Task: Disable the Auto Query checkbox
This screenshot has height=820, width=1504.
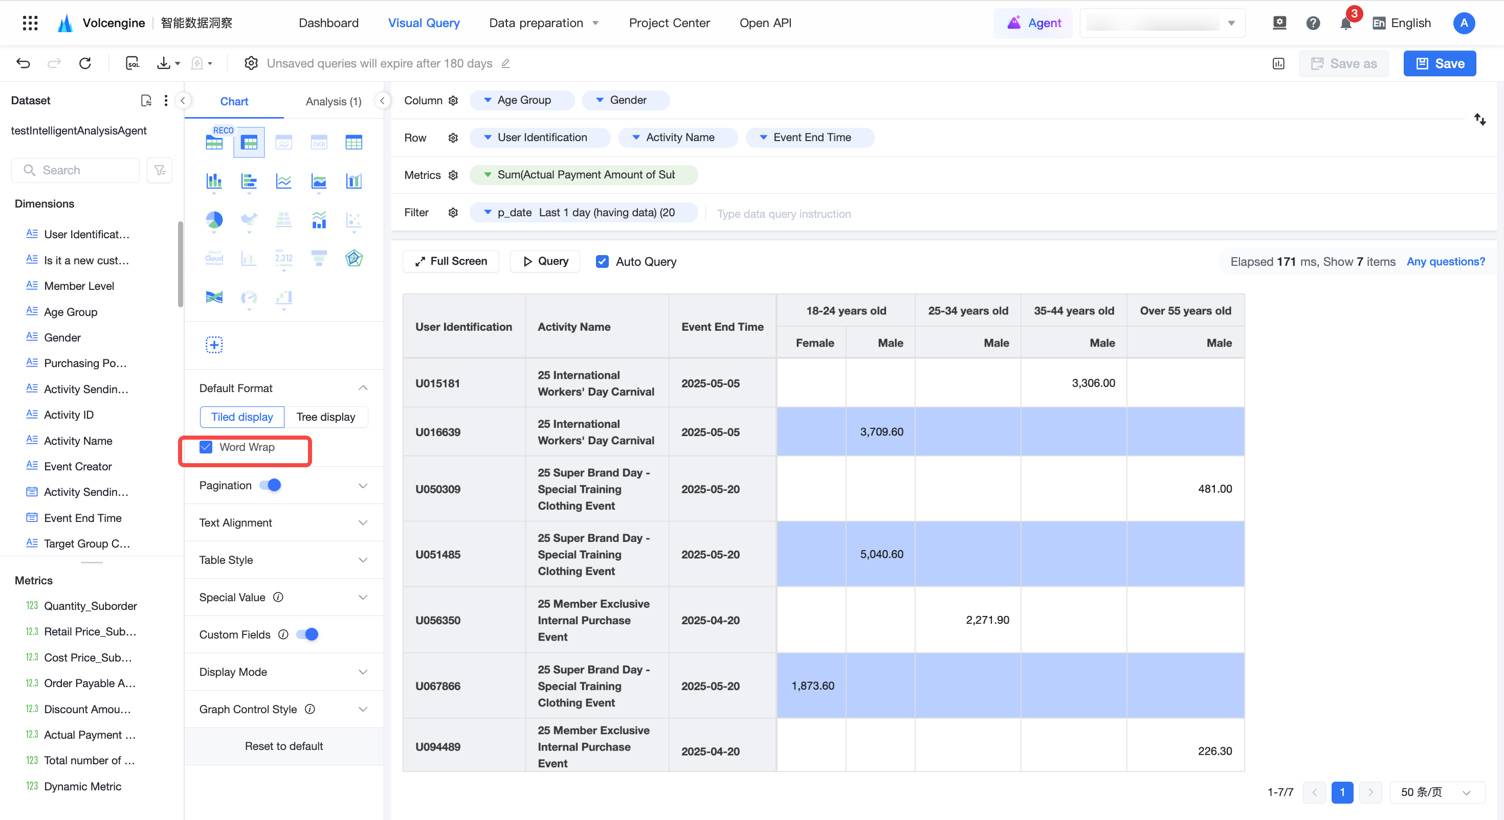Action: coord(602,261)
